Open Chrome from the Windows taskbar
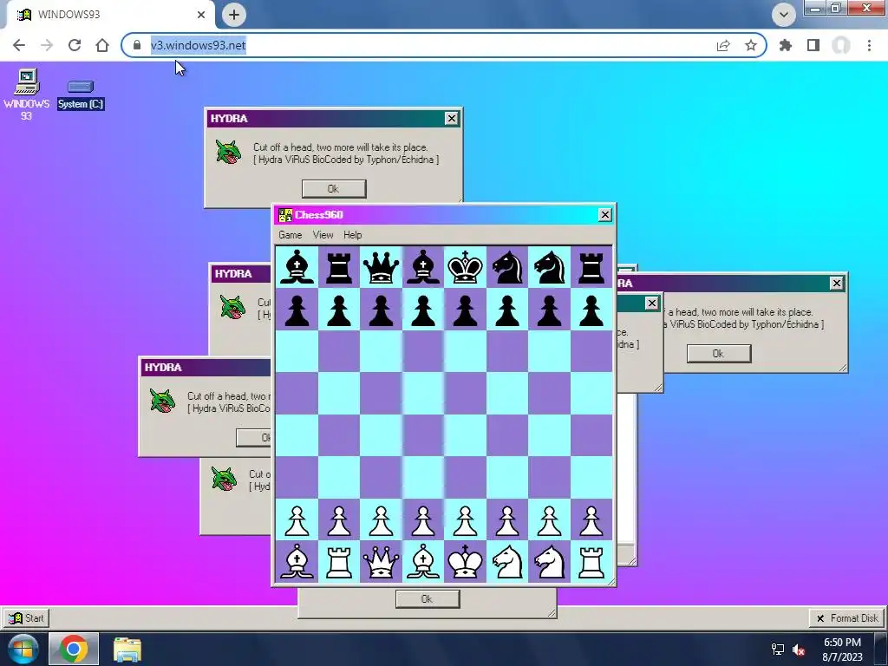The image size is (888, 666). coord(74,649)
